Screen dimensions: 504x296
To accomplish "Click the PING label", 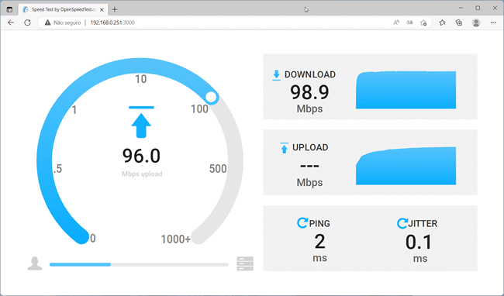I will point(319,223).
